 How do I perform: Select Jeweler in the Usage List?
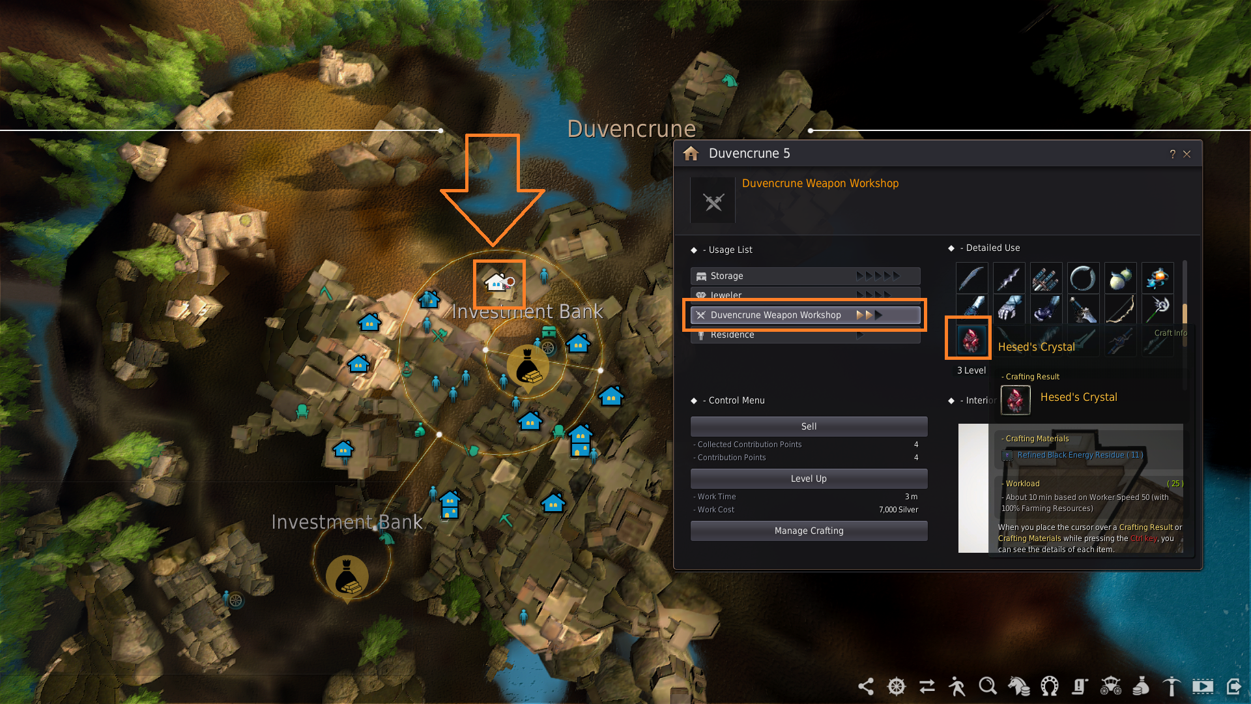(x=805, y=294)
